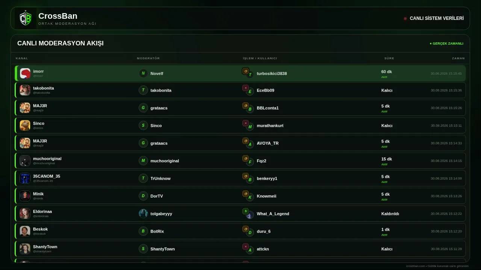Sort by the ZAMAN column header
Screen dimensions: 481x270
pyautogui.click(x=458, y=58)
